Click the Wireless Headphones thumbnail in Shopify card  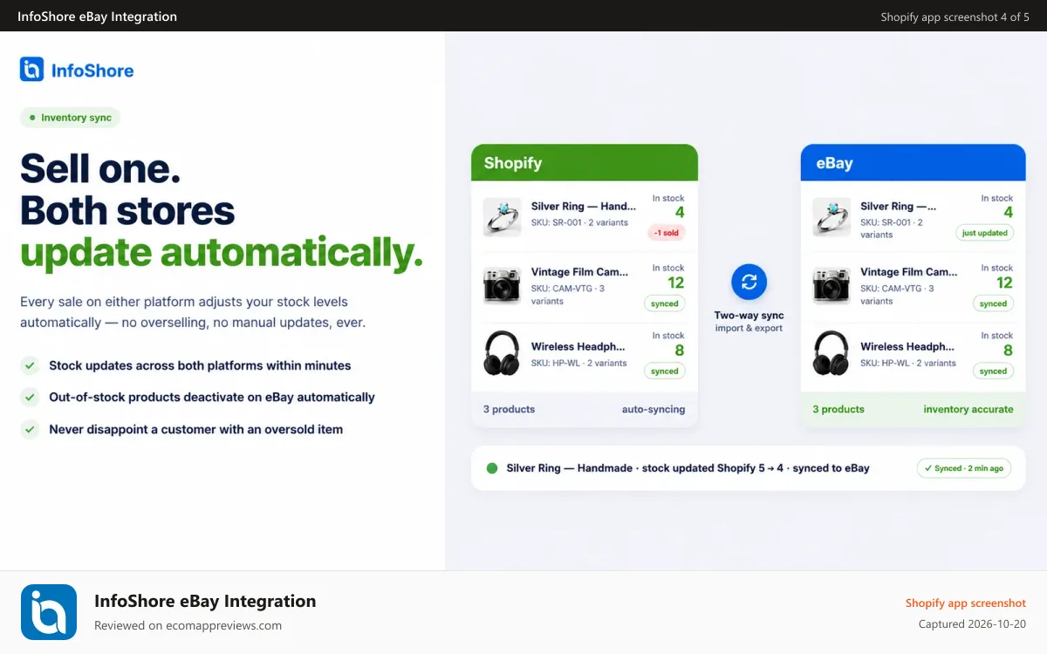[x=502, y=352]
